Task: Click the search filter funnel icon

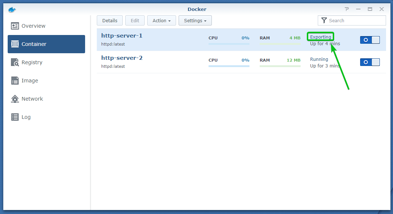Action: coord(324,21)
